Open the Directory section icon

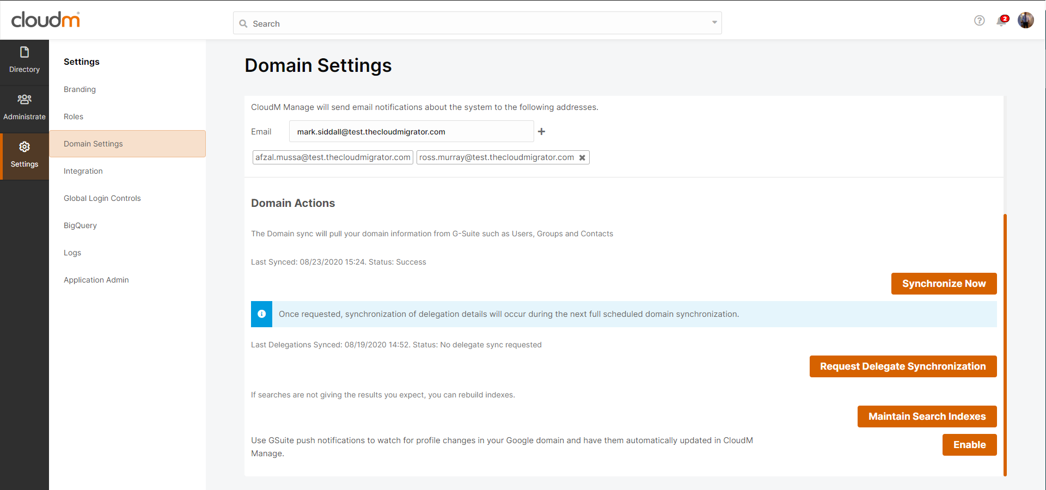[25, 52]
